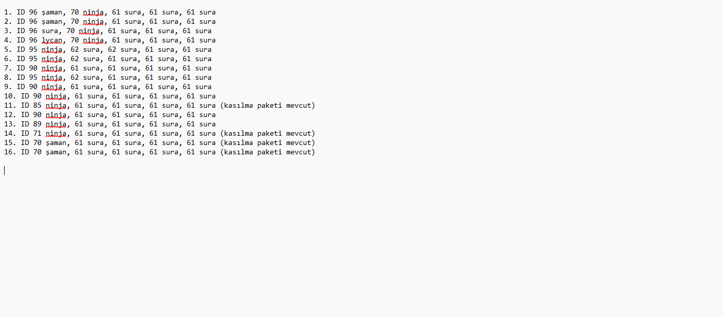This screenshot has height=317, width=723.
Task: Click "ID 89" on line 13
Action: [31, 124]
